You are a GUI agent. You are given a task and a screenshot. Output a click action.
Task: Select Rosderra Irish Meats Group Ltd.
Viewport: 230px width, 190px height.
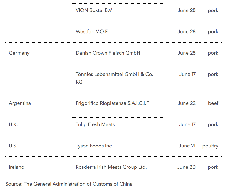111,167
